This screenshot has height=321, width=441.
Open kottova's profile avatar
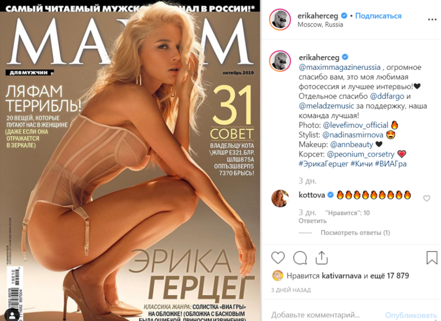click(x=280, y=199)
